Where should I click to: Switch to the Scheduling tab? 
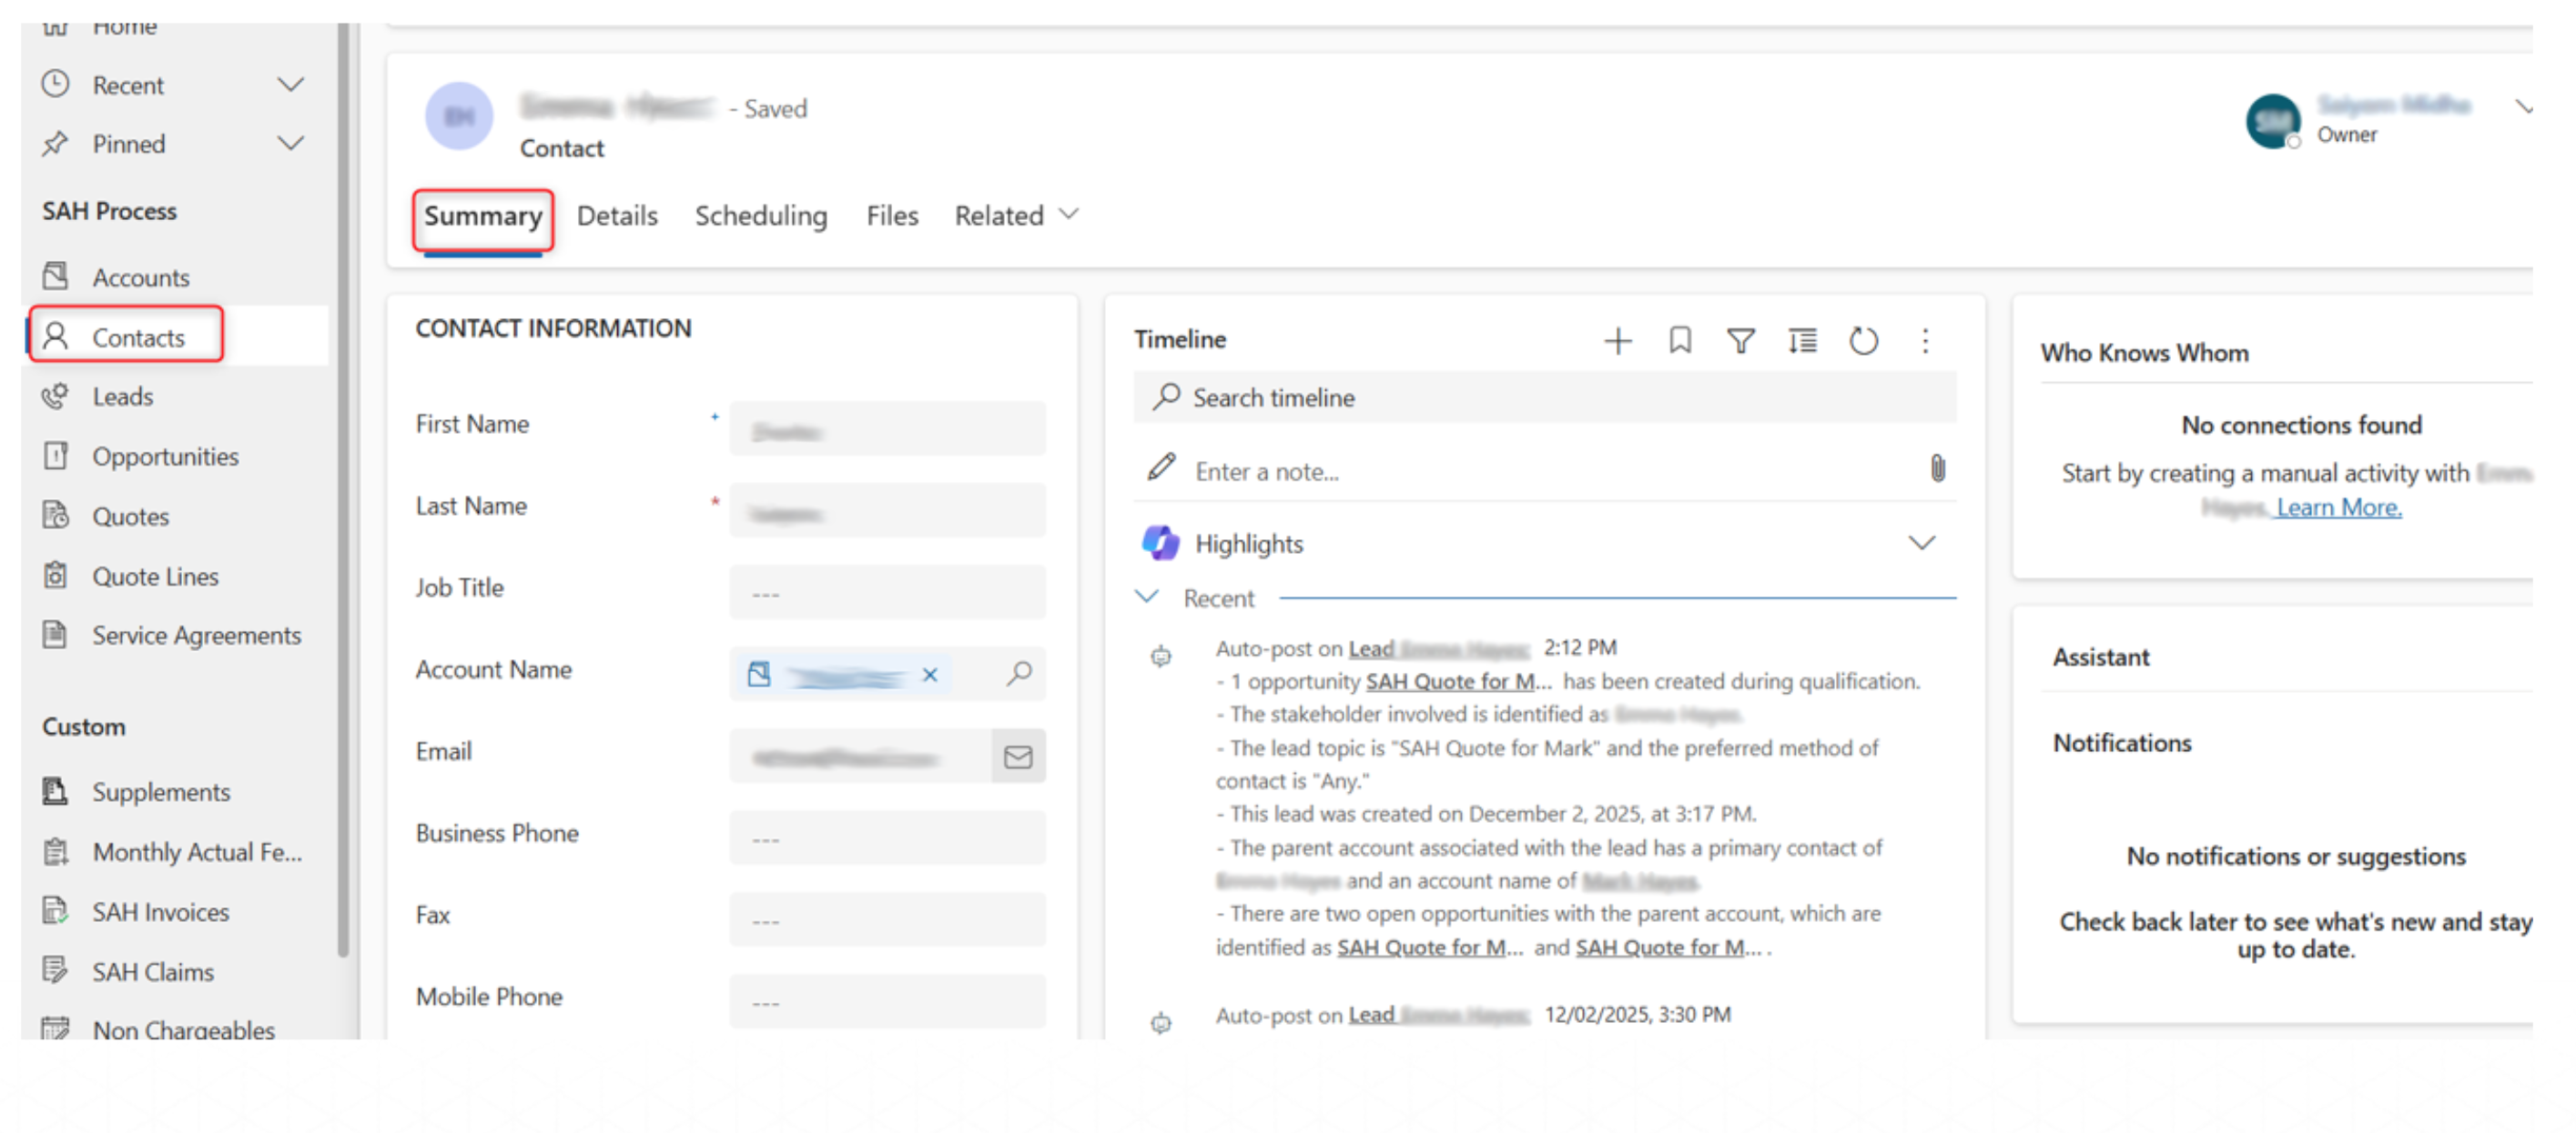click(x=760, y=216)
